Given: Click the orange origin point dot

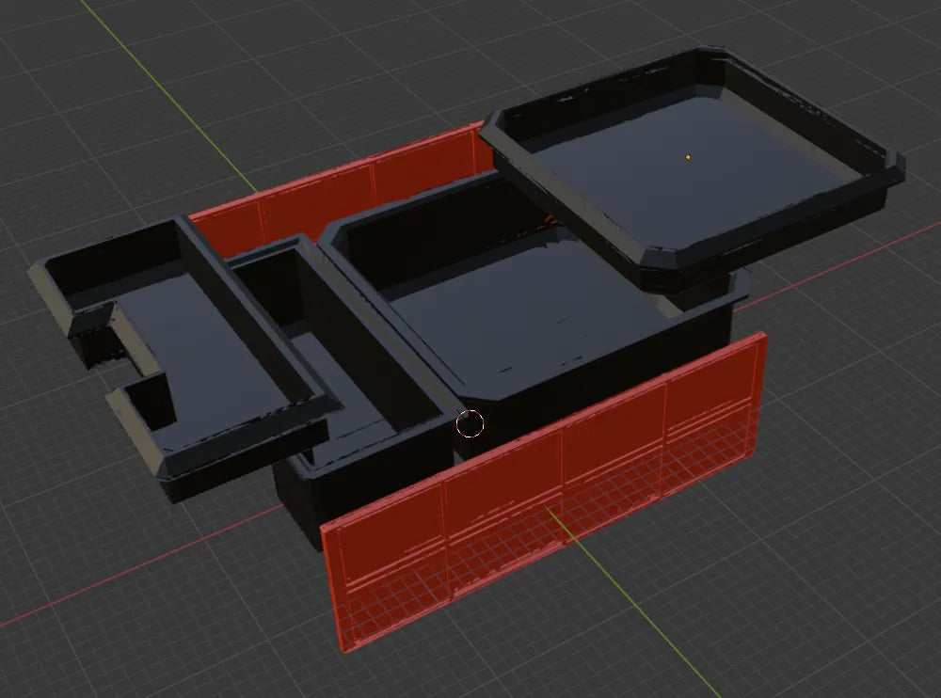Looking at the screenshot, I should 688,157.
